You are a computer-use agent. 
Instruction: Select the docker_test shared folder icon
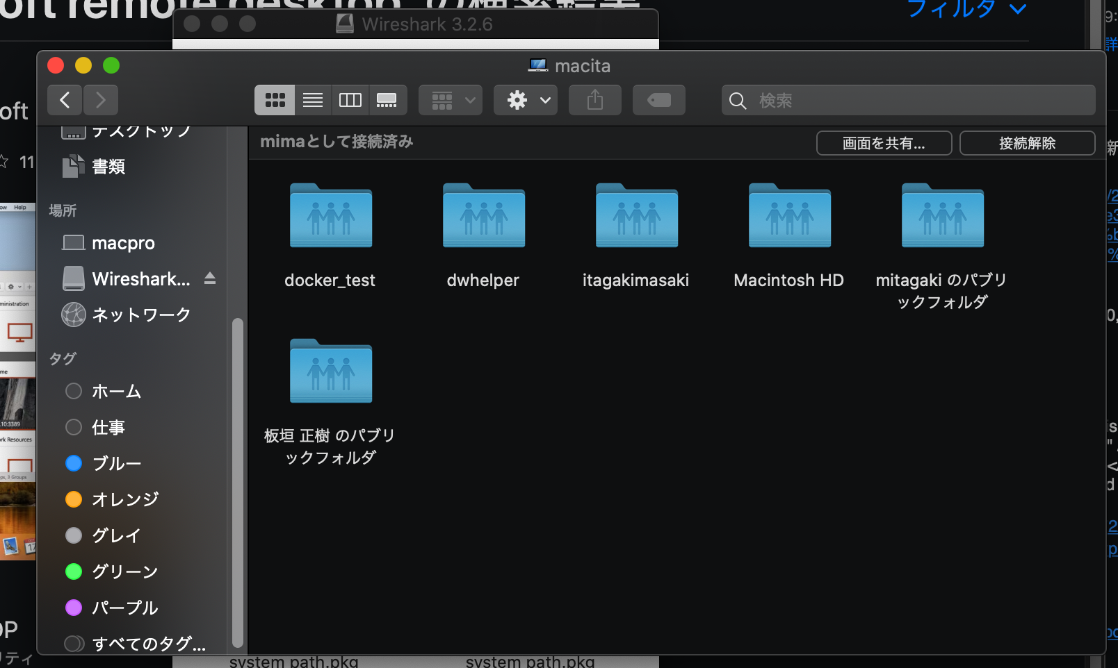(331, 215)
